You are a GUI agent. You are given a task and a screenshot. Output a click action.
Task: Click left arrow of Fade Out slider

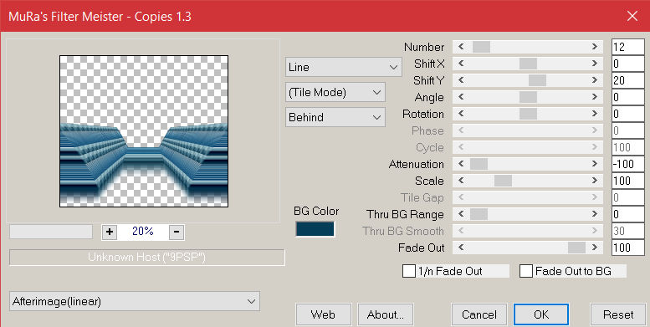point(461,248)
